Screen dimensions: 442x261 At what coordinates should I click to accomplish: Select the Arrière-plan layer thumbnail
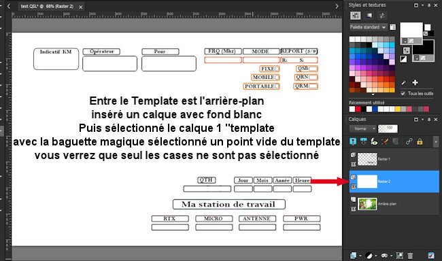(367, 204)
